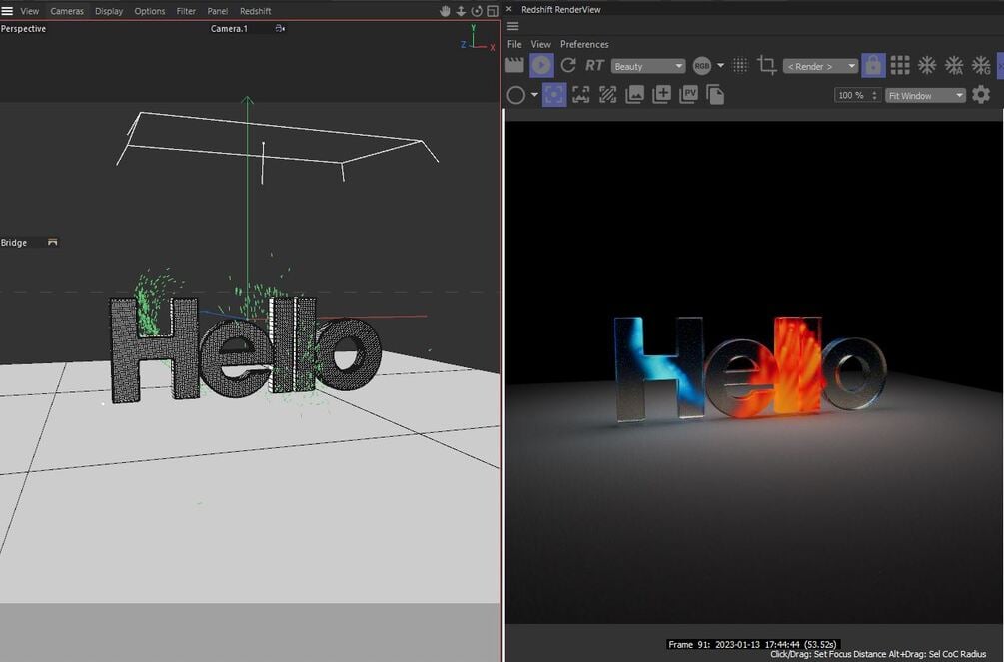Image resolution: width=1004 pixels, height=662 pixels.
Task: Open the Cameras menu
Action: (x=67, y=11)
